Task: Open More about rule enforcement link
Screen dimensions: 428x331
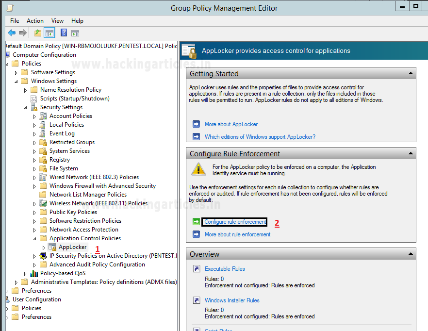Action: coord(237,234)
